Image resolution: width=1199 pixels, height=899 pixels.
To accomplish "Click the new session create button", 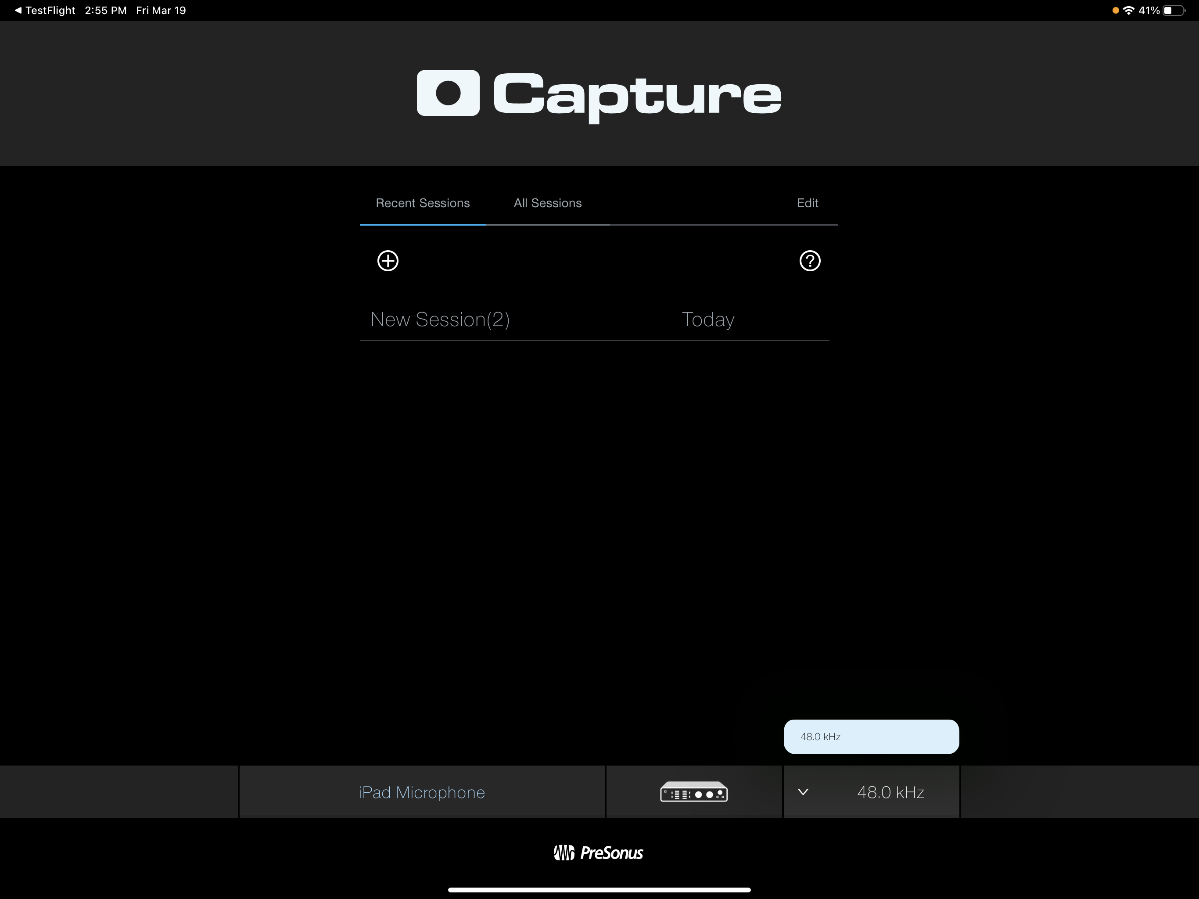I will (386, 260).
